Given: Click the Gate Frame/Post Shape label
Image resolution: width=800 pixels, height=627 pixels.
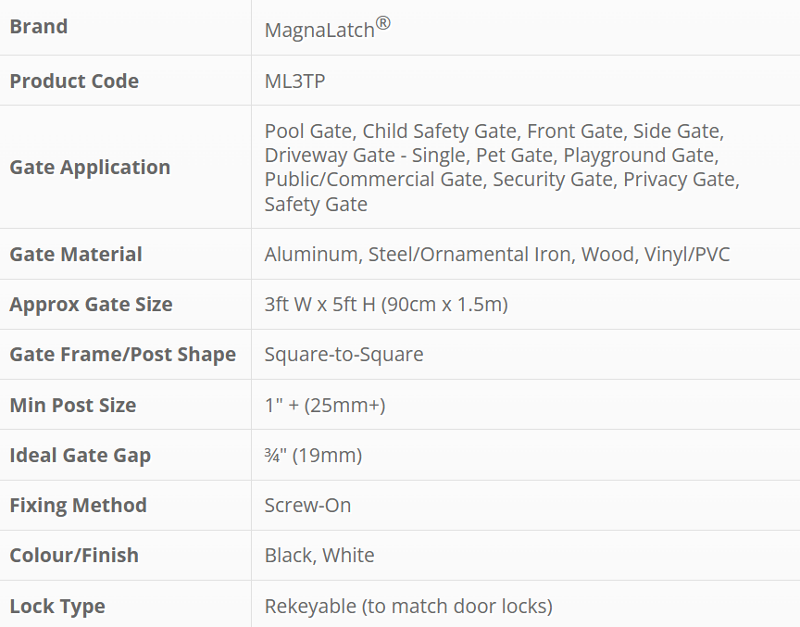Looking at the screenshot, I should [x=122, y=355].
